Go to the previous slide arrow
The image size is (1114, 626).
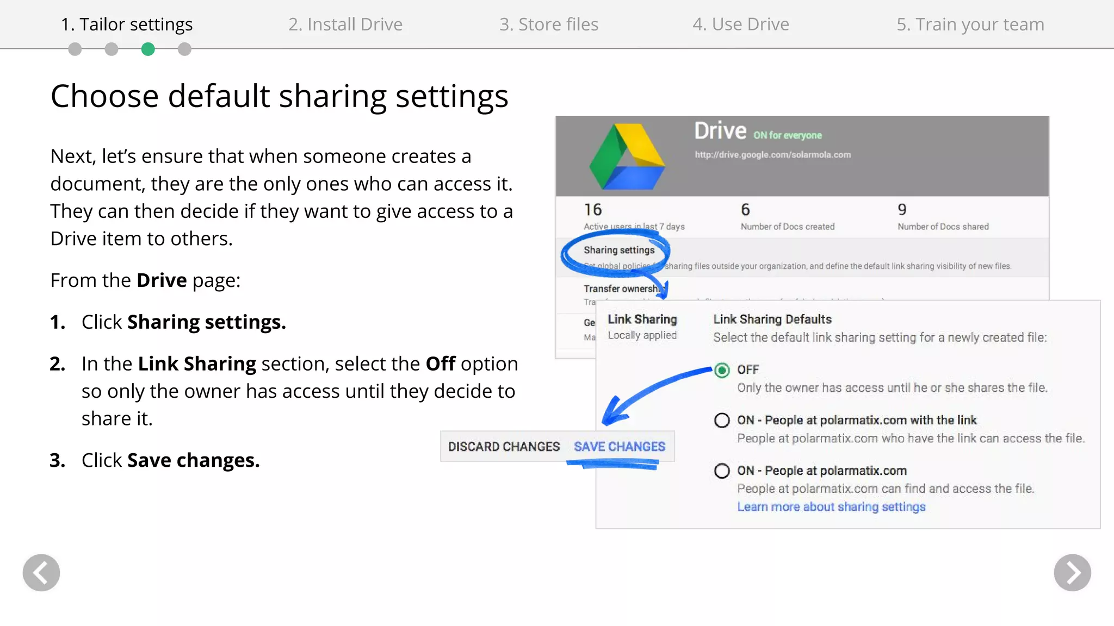[x=41, y=573]
